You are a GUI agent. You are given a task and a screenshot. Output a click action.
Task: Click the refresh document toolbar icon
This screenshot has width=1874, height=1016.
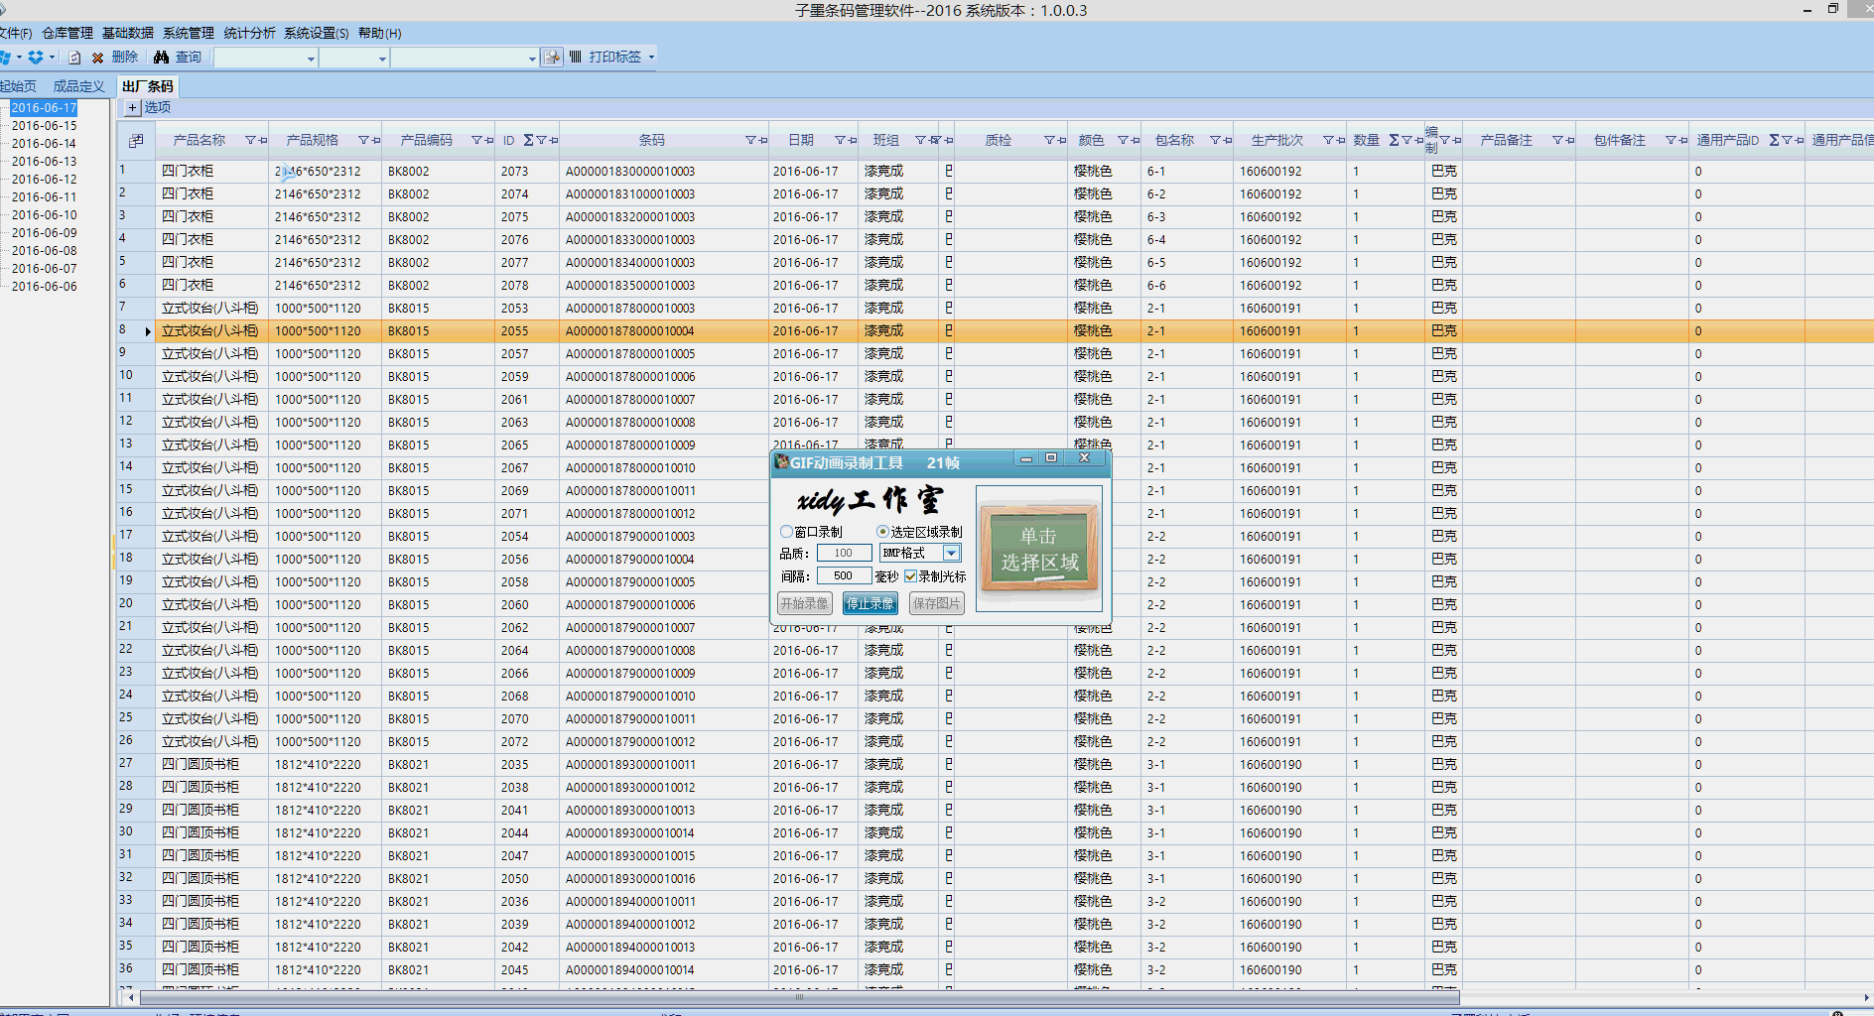click(74, 58)
